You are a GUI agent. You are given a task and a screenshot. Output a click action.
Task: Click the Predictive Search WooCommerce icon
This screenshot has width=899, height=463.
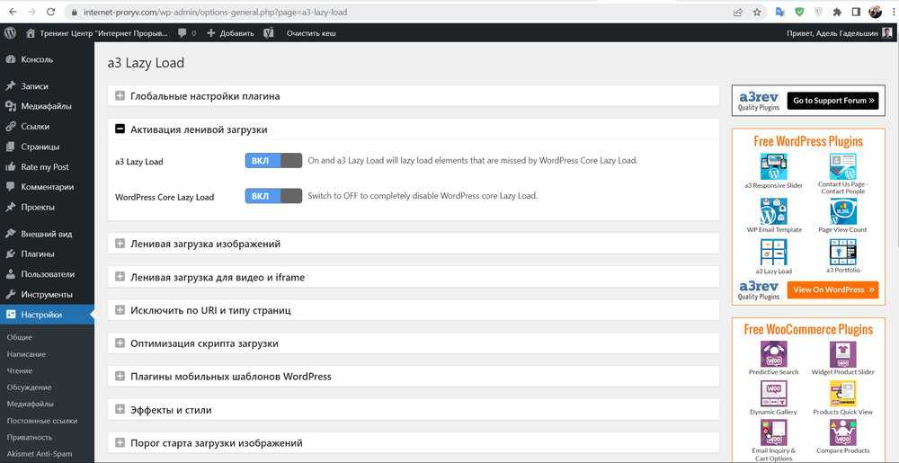(773, 353)
